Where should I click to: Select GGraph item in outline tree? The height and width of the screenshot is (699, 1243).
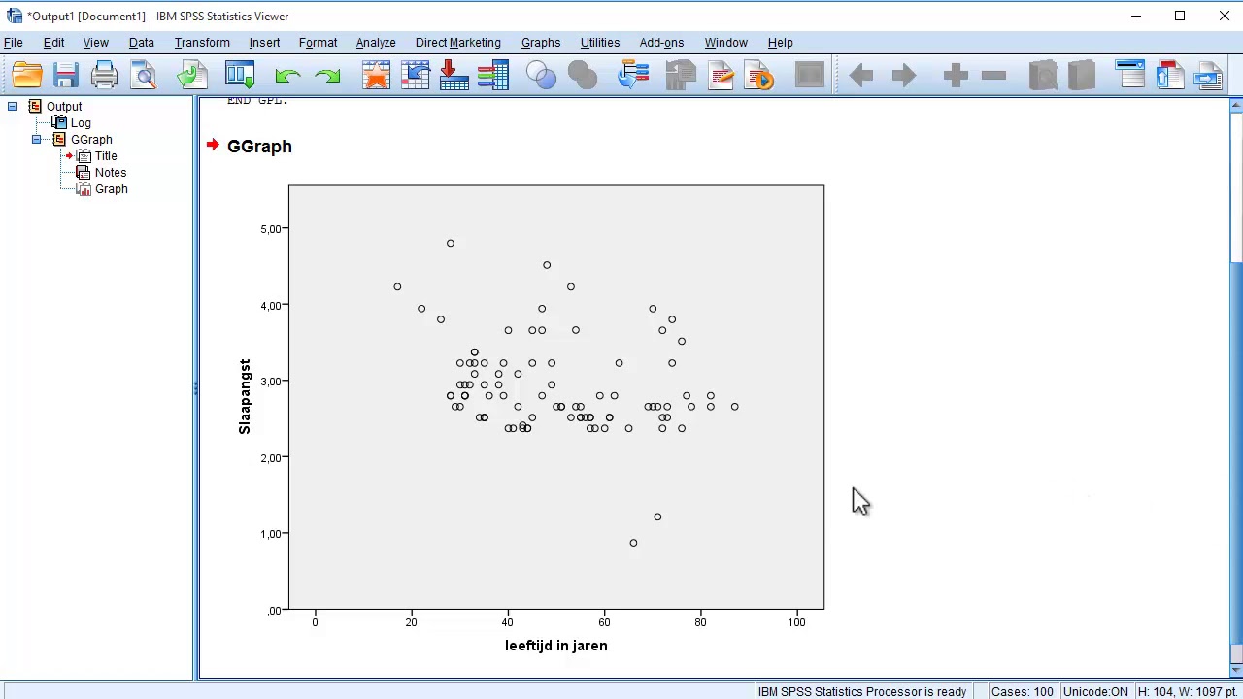(91, 140)
